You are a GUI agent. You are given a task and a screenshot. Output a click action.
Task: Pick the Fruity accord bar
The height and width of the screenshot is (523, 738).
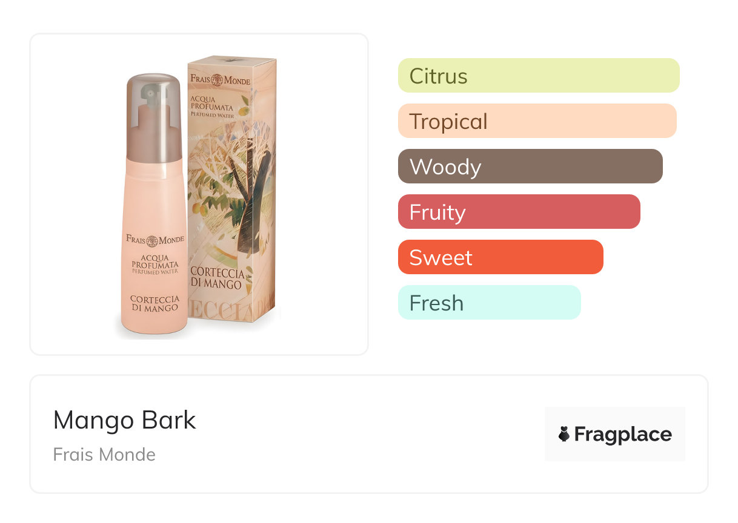tap(519, 212)
